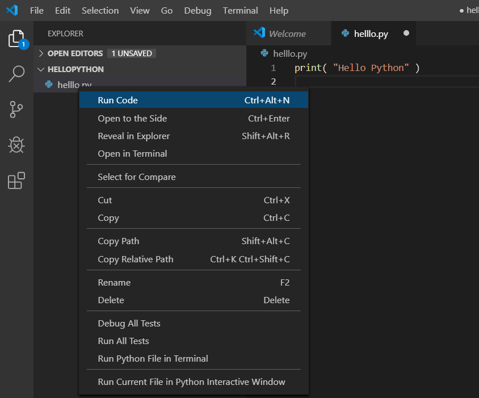Screen dimensions: 479x398
Task: Open the Explorer activity bar icon
Action: coord(16,39)
